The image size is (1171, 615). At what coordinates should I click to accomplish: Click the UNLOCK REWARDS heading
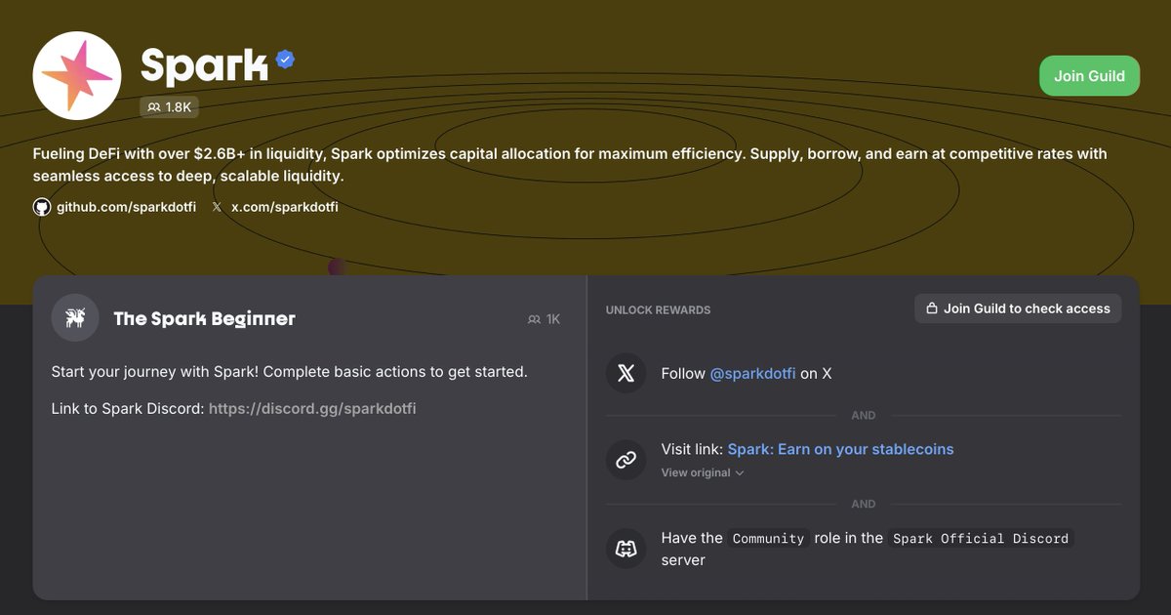[658, 309]
